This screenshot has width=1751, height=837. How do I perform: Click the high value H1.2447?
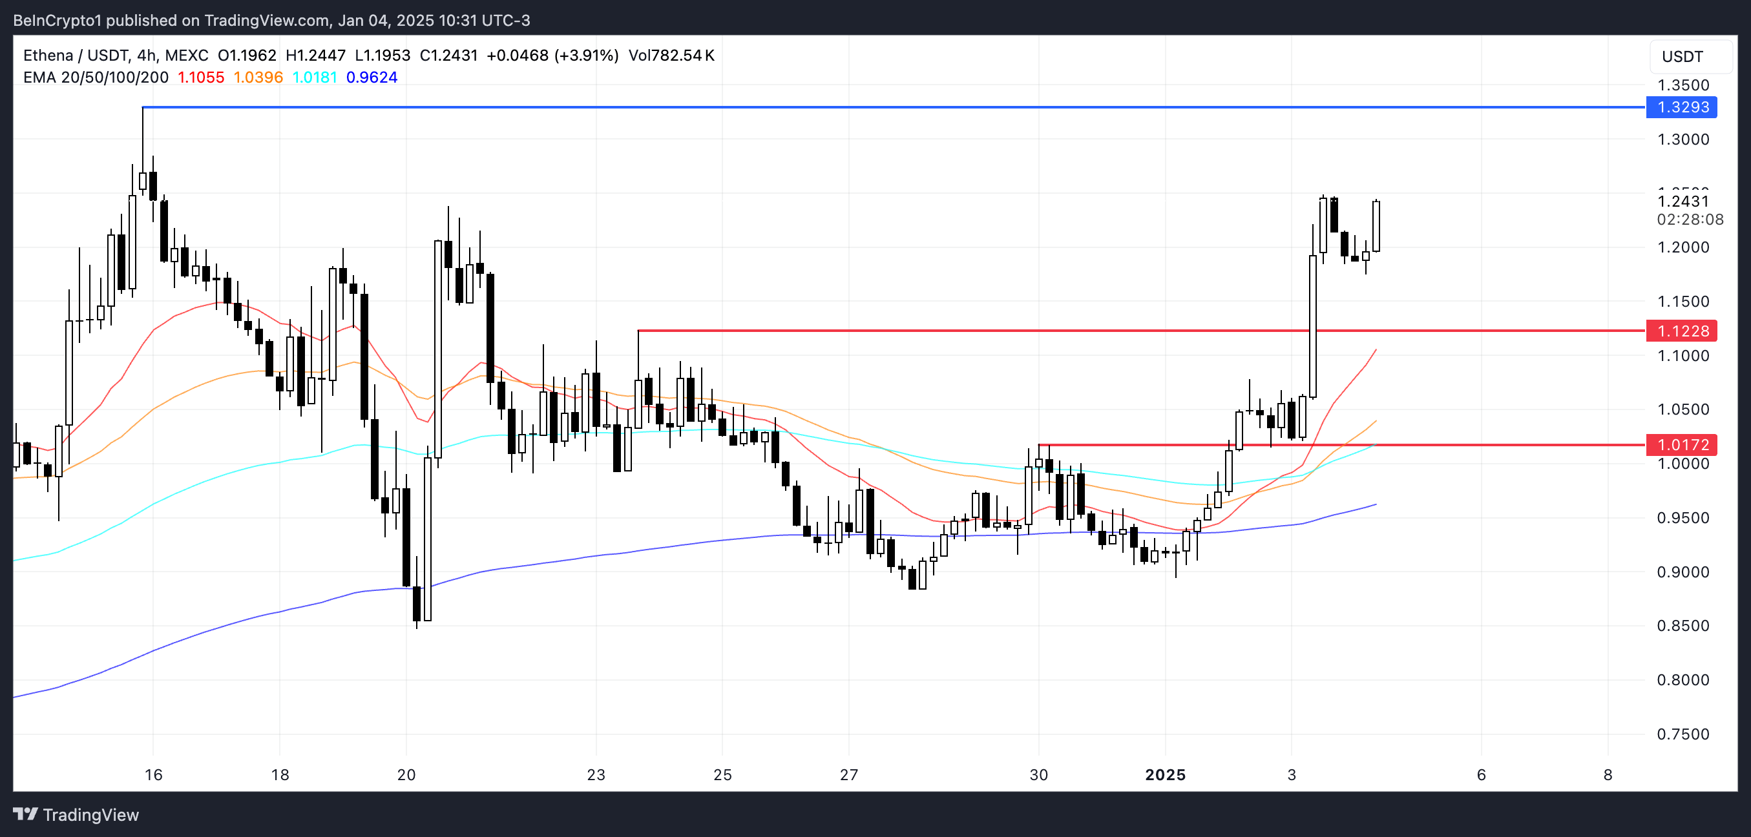coord(315,56)
